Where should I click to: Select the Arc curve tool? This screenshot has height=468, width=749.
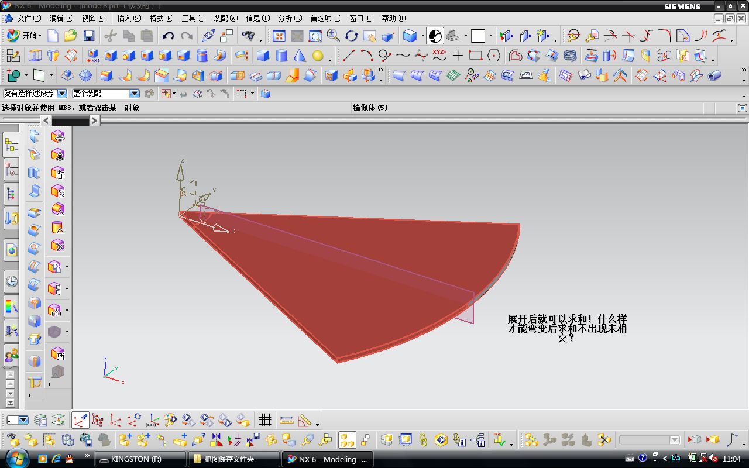[367, 56]
